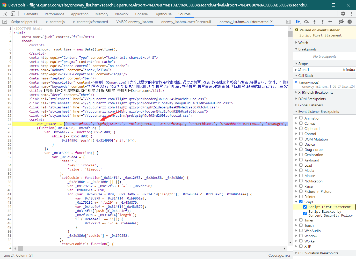Check the DOM Mutation checkbox
Image resolution: width=356 pixels, height=259 pixels.
pos(301,139)
